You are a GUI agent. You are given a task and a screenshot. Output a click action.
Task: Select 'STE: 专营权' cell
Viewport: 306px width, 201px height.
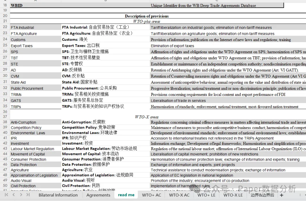[105, 64]
